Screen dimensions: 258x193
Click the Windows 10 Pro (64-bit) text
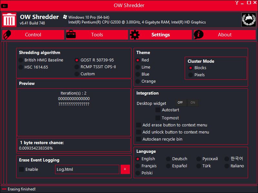click(89, 17)
